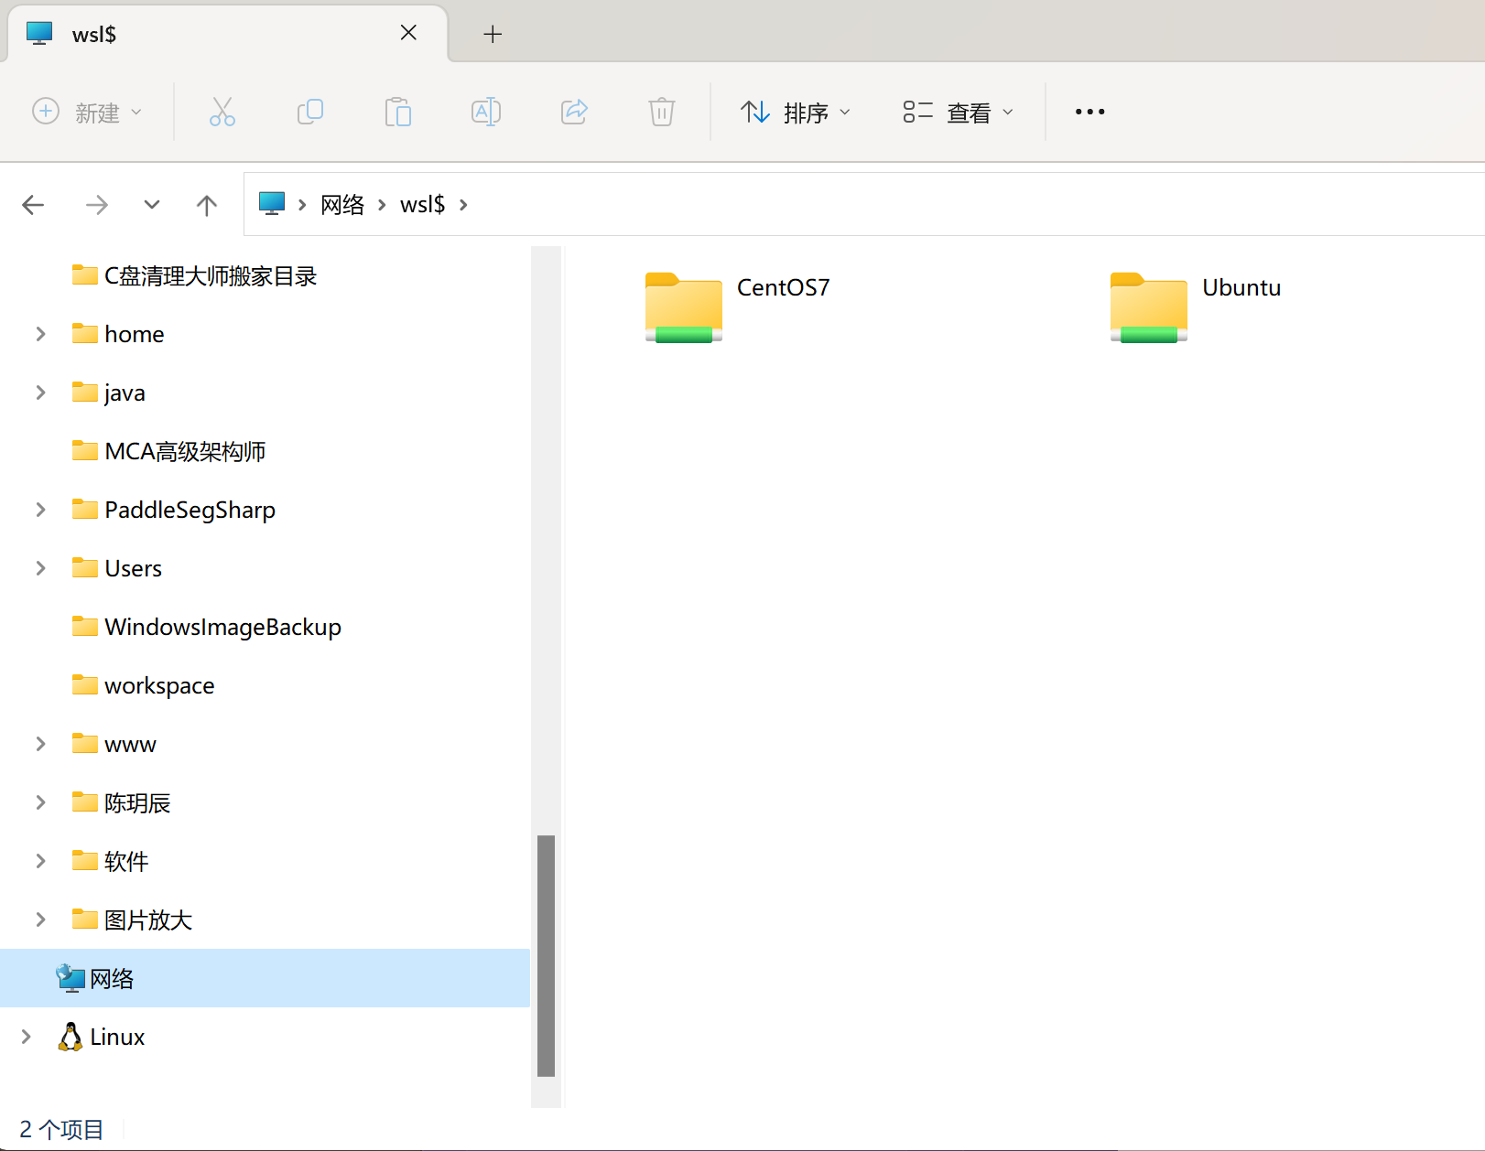This screenshot has width=1485, height=1151.
Task: Open the Ubuntu network folder icon
Action: (x=1149, y=307)
